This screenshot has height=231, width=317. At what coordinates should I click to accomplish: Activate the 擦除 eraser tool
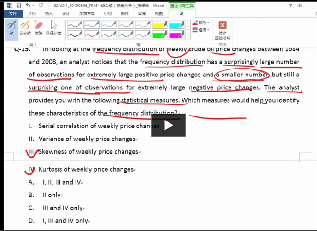coord(39,28)
